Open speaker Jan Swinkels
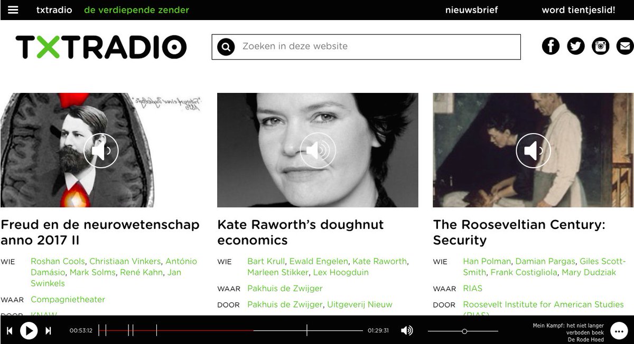Screen dimensions: 634x344 pyautogui.click(x=106, y=278)
